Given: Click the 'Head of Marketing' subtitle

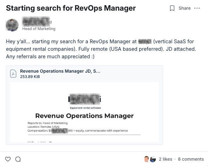Looking at the screenshot, I should point(39,29).
